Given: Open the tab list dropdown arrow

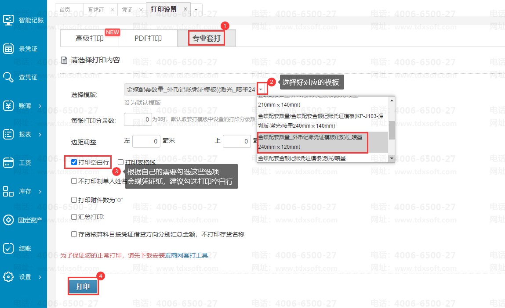Looking at the screenshot, I should tap(196, 10).
